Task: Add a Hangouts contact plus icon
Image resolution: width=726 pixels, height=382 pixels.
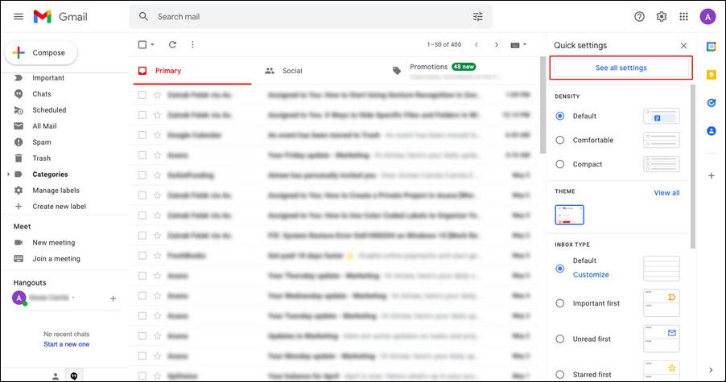Action: click(x=113, y=298)
